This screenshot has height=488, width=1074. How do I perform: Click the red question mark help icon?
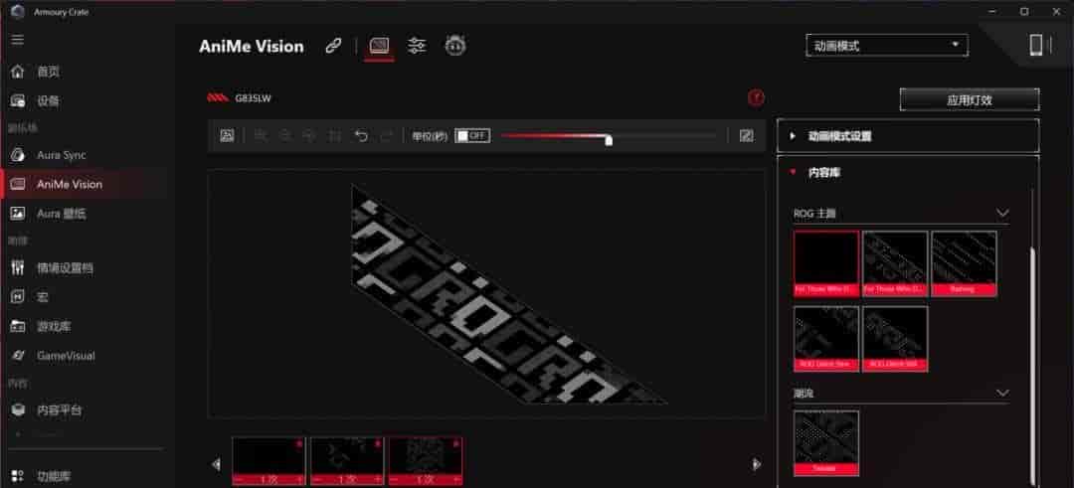[756, 97]
